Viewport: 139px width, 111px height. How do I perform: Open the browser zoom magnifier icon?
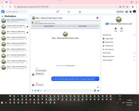[x=124, y=7]
